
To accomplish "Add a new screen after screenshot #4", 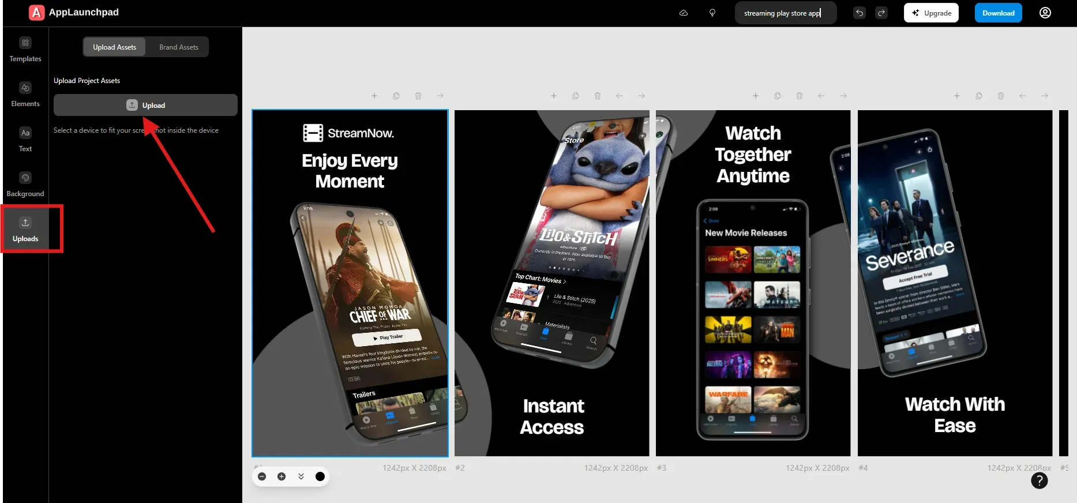I will coord(957,96).
